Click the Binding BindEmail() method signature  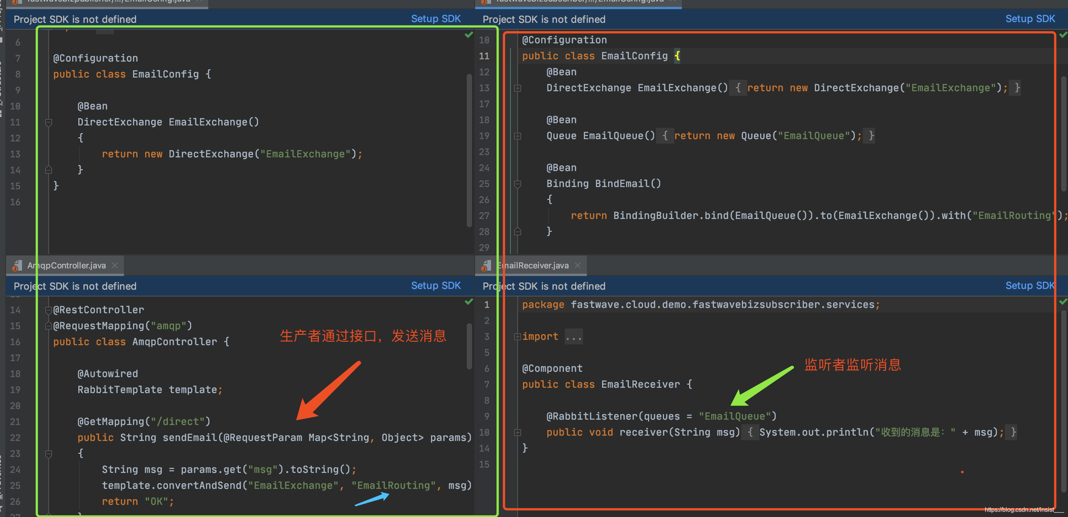pyautogui.click(x=604, y=184)
